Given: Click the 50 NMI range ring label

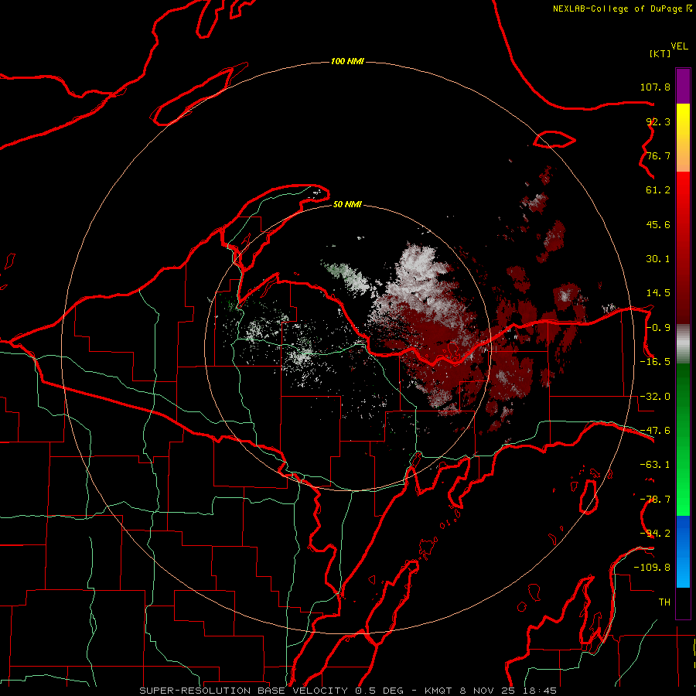Looking at the screenshot, I should click(347, 205).
